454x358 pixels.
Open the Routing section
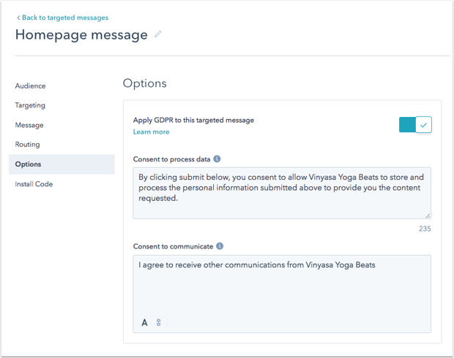(28, 145)
